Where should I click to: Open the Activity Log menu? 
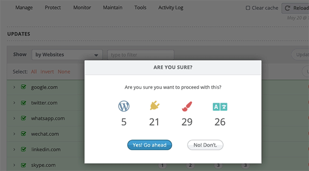click(x=171, y=8)
